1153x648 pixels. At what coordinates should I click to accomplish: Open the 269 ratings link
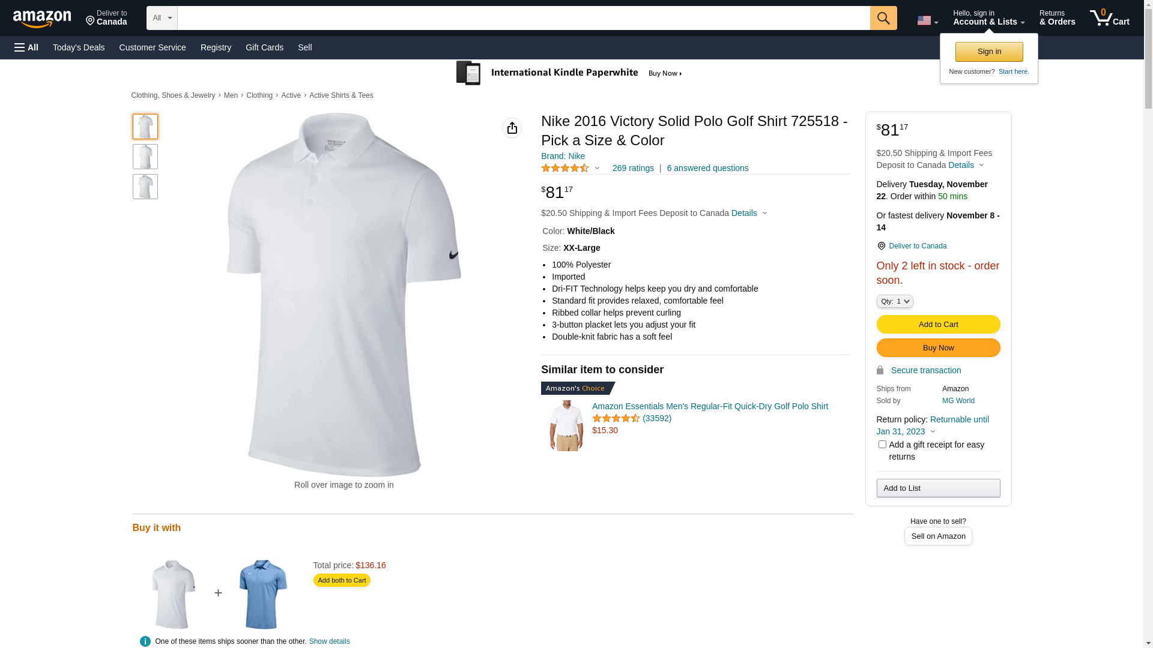633,169
